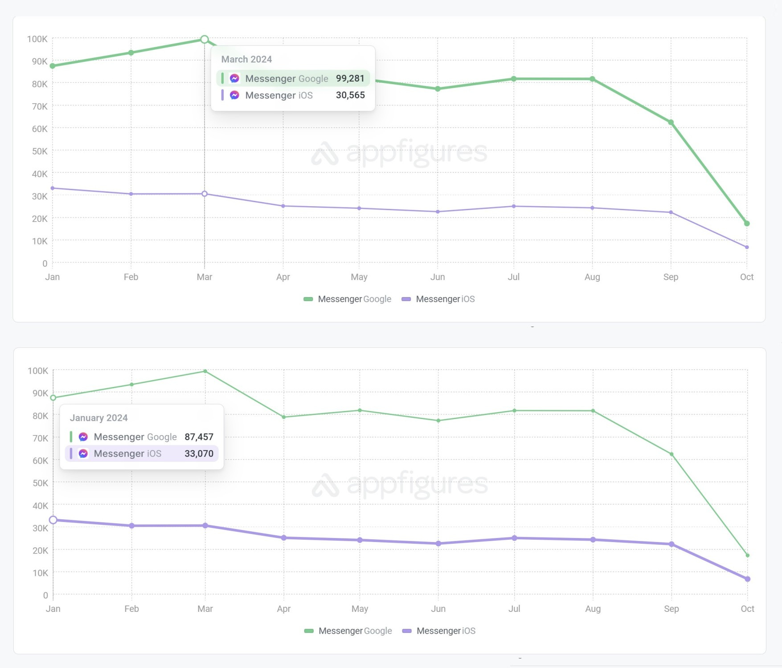Select April point on top chart purple line
Screen dimensions: 782x668
click(x=283, y=206)
